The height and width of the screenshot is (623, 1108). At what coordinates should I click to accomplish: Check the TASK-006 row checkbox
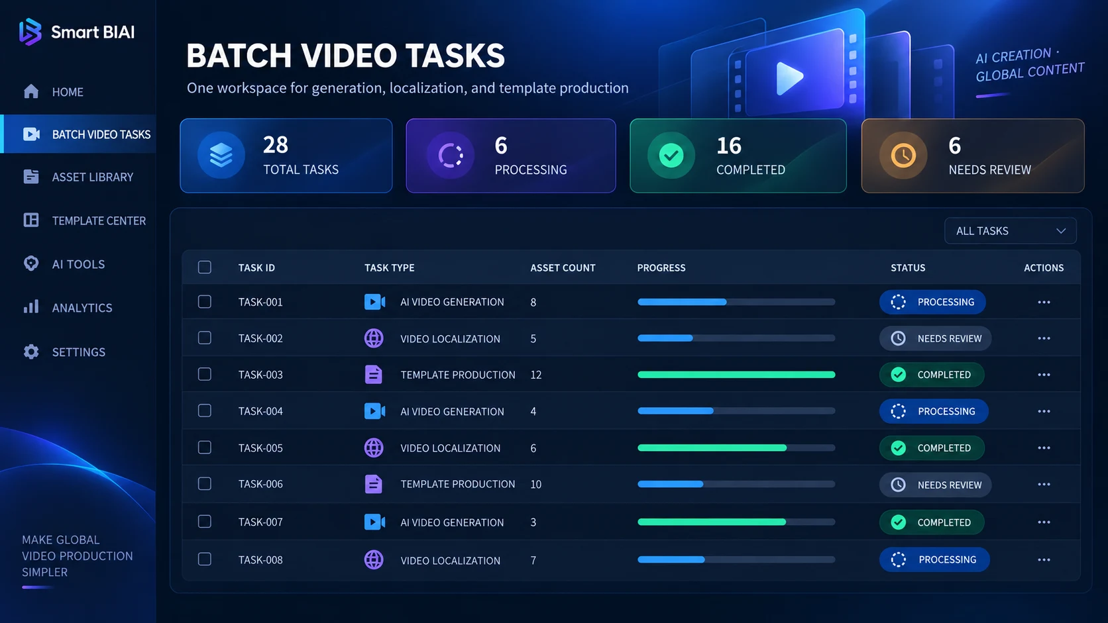tap(205, 484)
